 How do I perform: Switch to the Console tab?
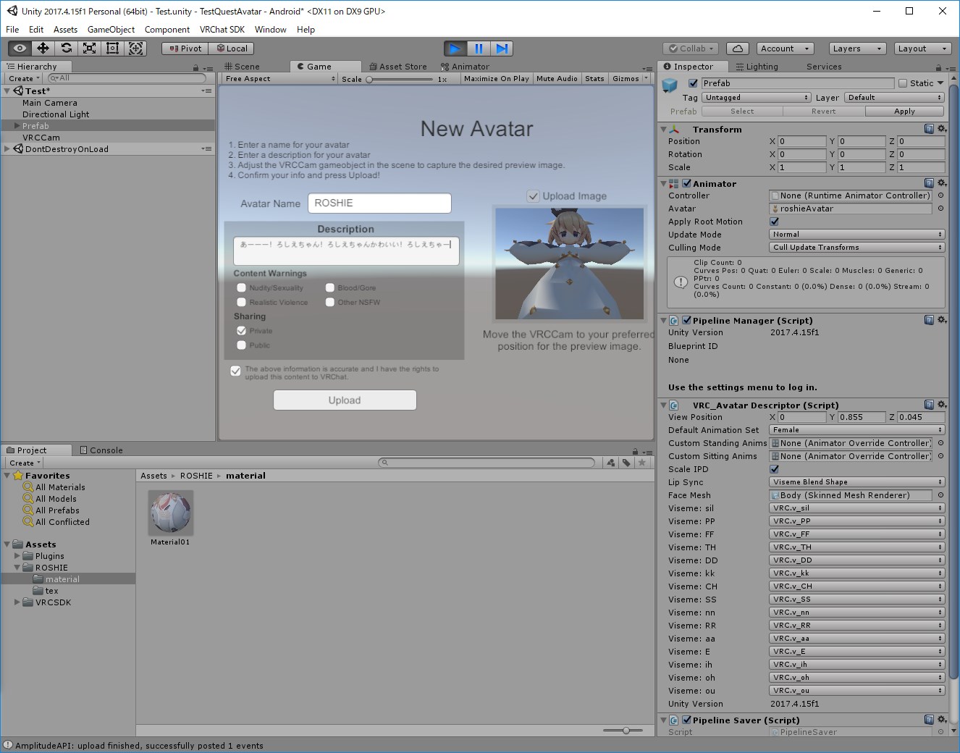[101, 450]
